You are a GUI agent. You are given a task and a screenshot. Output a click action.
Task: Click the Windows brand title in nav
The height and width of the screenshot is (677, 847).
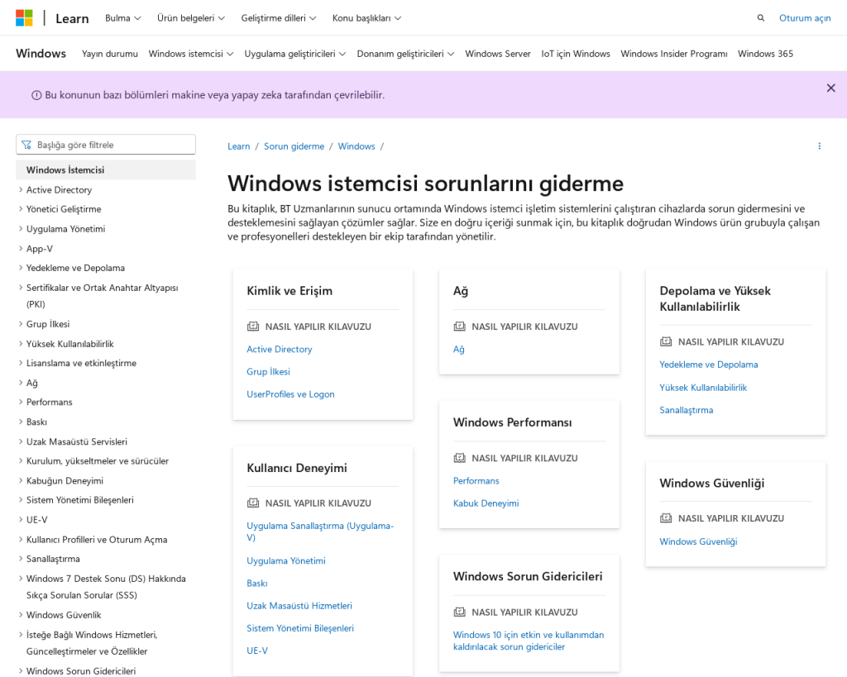click(x=41, y=54)
